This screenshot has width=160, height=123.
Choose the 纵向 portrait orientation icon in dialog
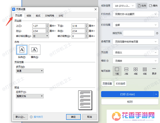point(22,50)
